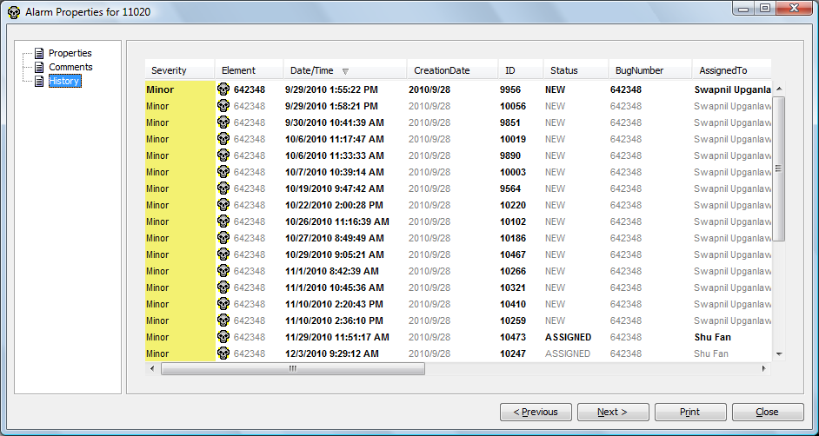
Task: Click the ID cell 10019
Action: point(513,139)
